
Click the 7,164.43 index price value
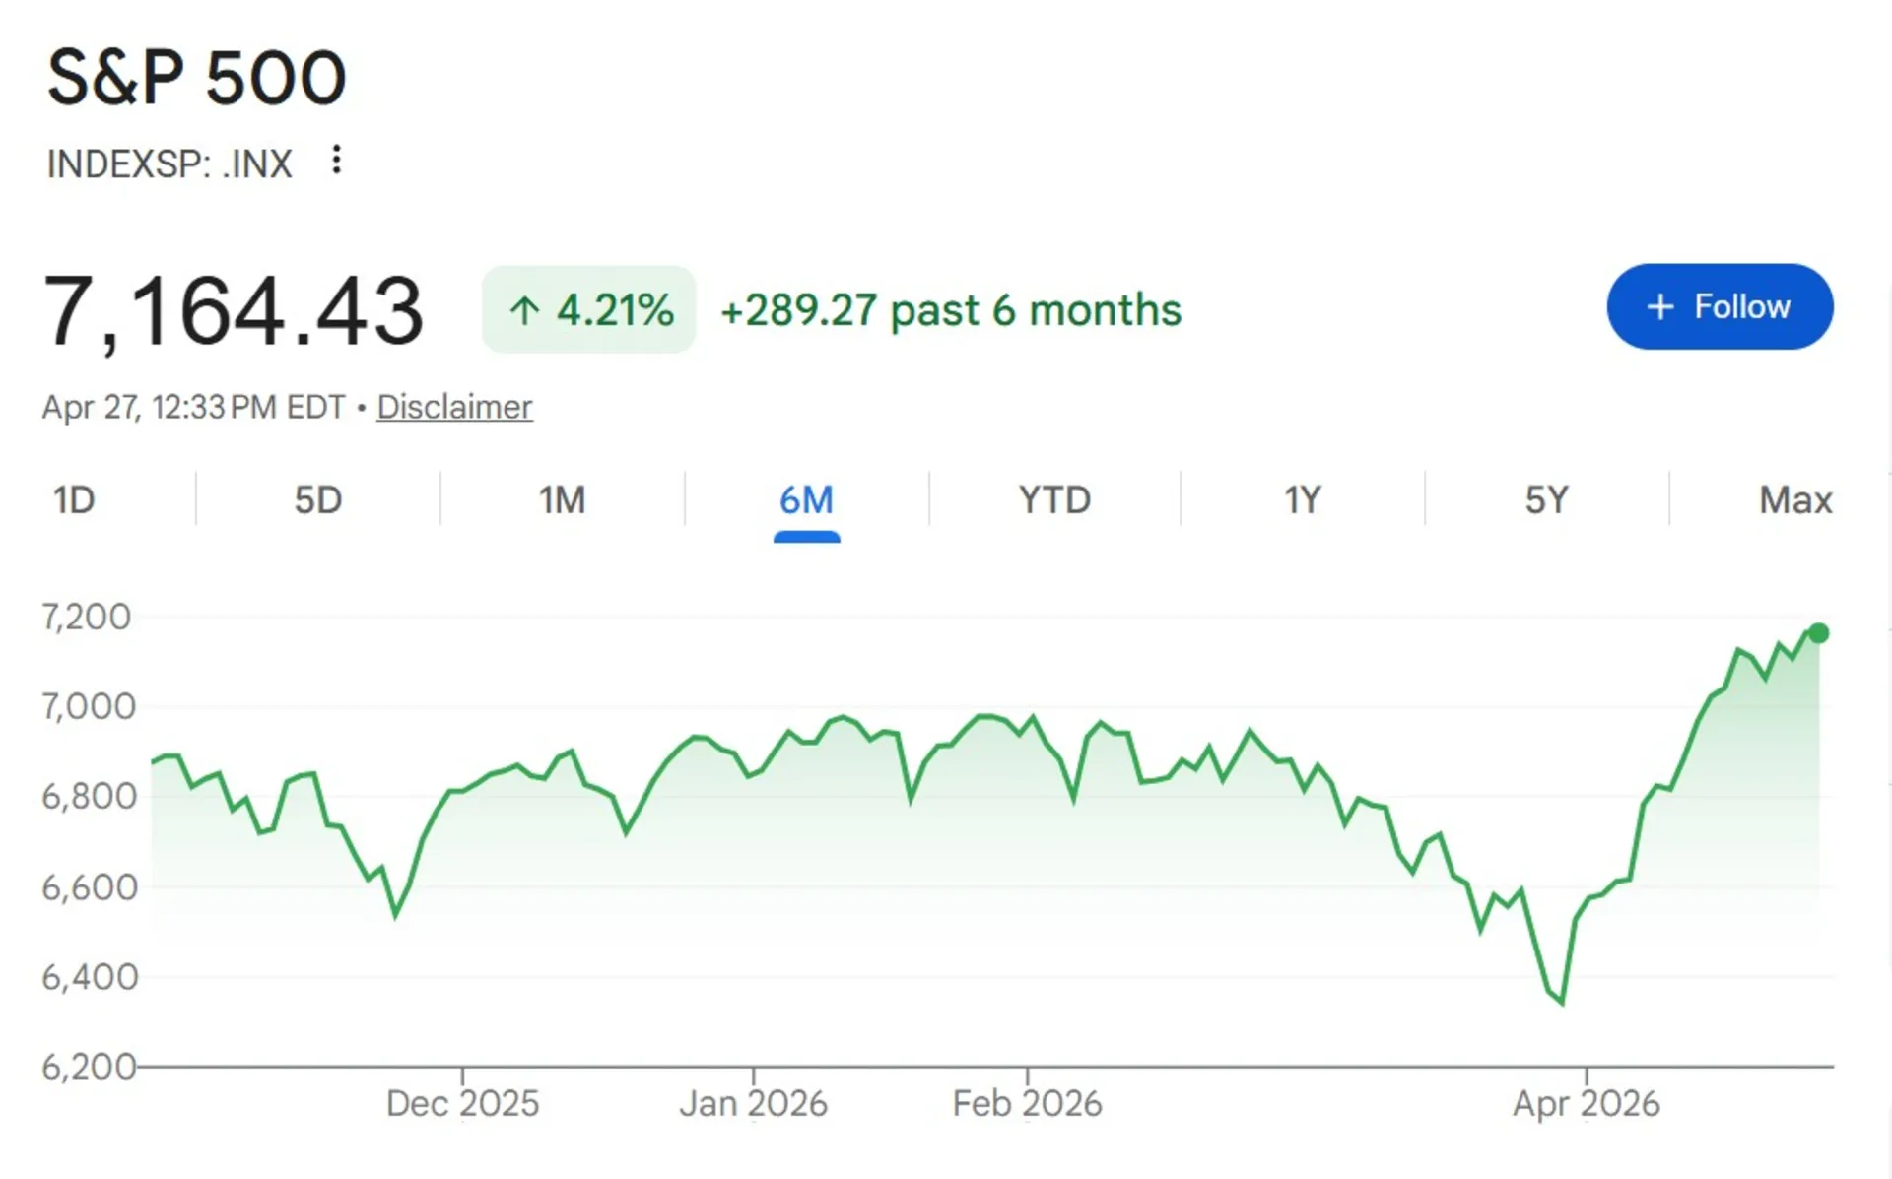[x=234, y=311]
